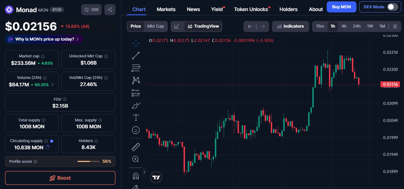Show Max. supply info icon
Image resolution: width=404 pixels, height=189 pixels.
click(x=100, y=120)
